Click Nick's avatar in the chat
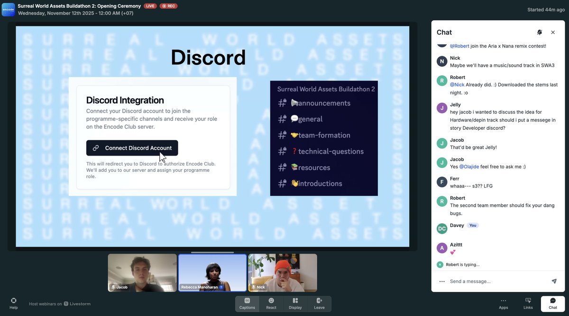 tap(442, 61)
